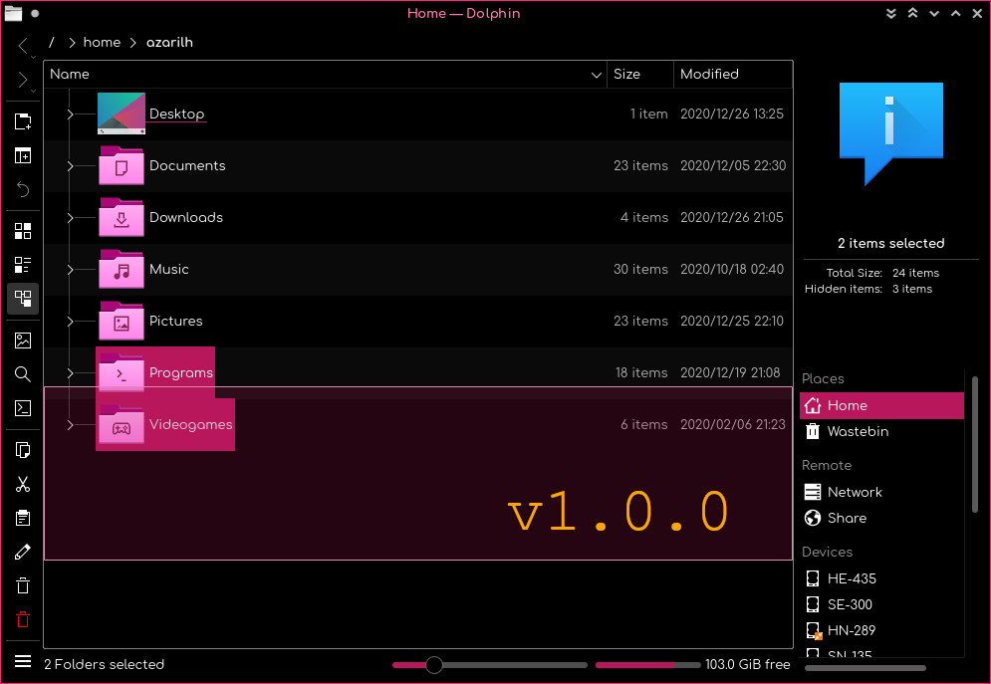
Task: Click the Videogames folder icon
Action: pos(122,424)
